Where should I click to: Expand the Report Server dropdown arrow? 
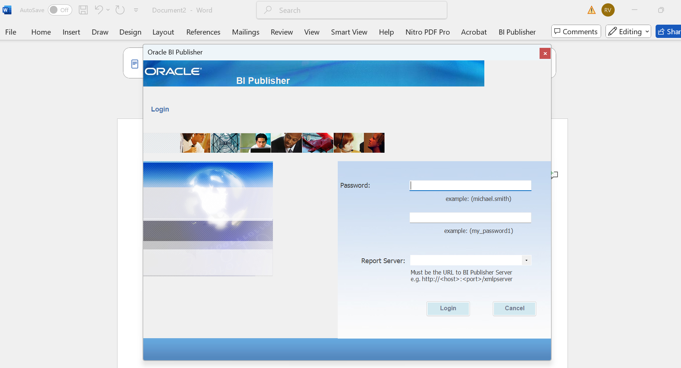[526, 260]
